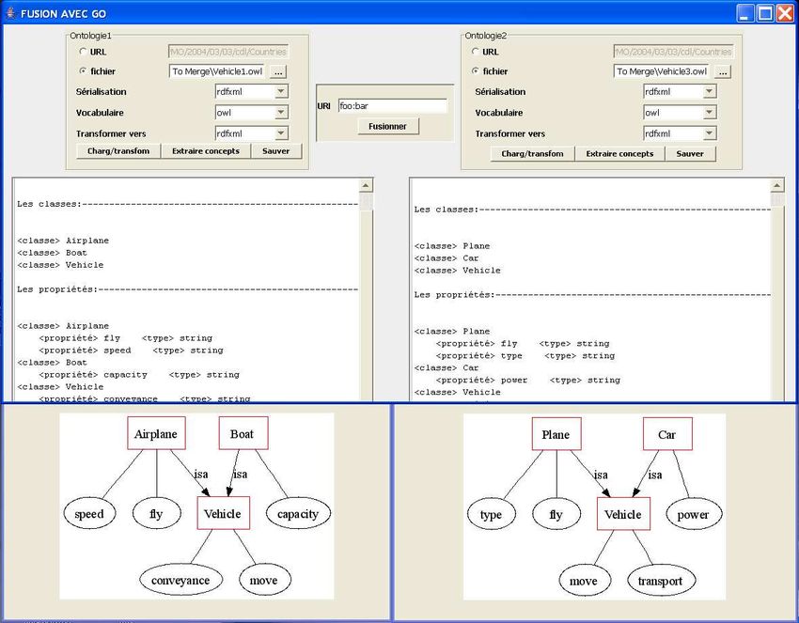Click the move ellipse in left graph
The image size is (799, 623).
click(x=263, y=580)
